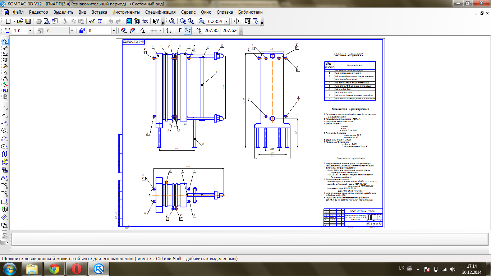Screen dimensions: 491x276
Task: Open Chrome from the taskbar
Action: click(54, 269)
